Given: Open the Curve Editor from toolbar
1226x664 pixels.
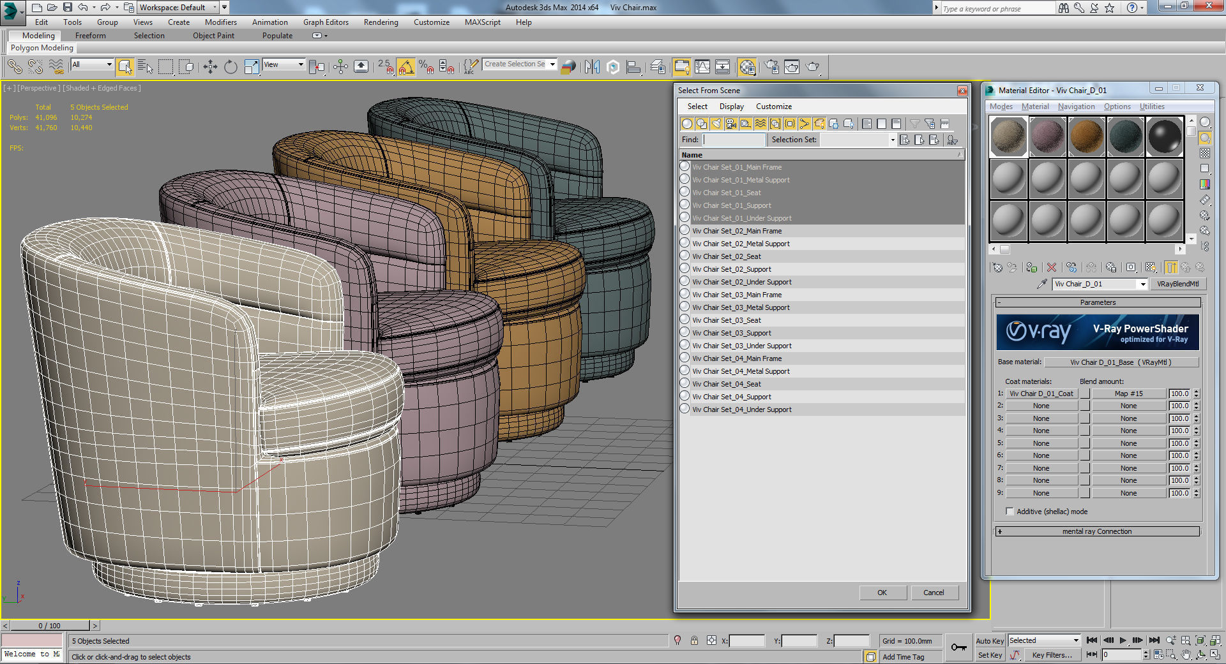Looking at the screenshot, I should 702,66.
